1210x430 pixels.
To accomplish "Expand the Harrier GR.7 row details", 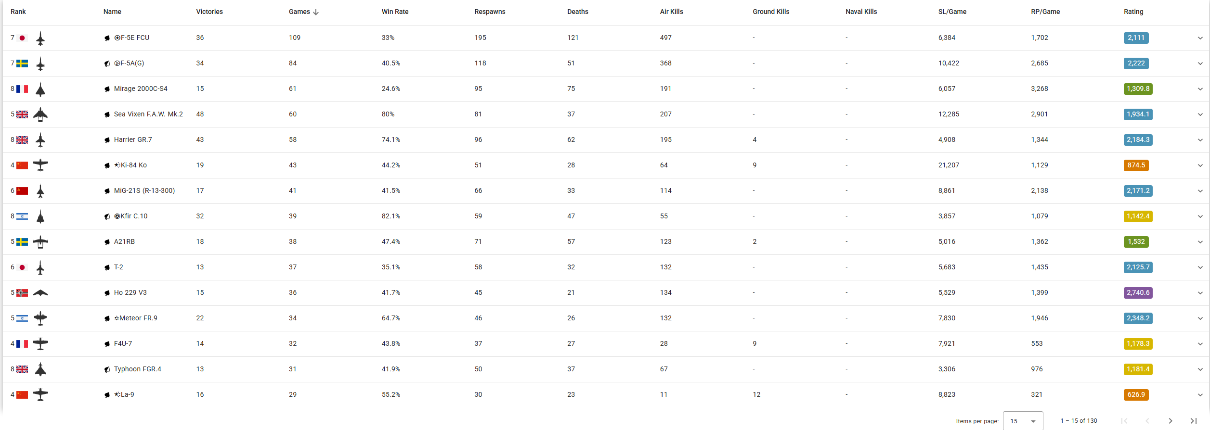I will pos(1200,140).
